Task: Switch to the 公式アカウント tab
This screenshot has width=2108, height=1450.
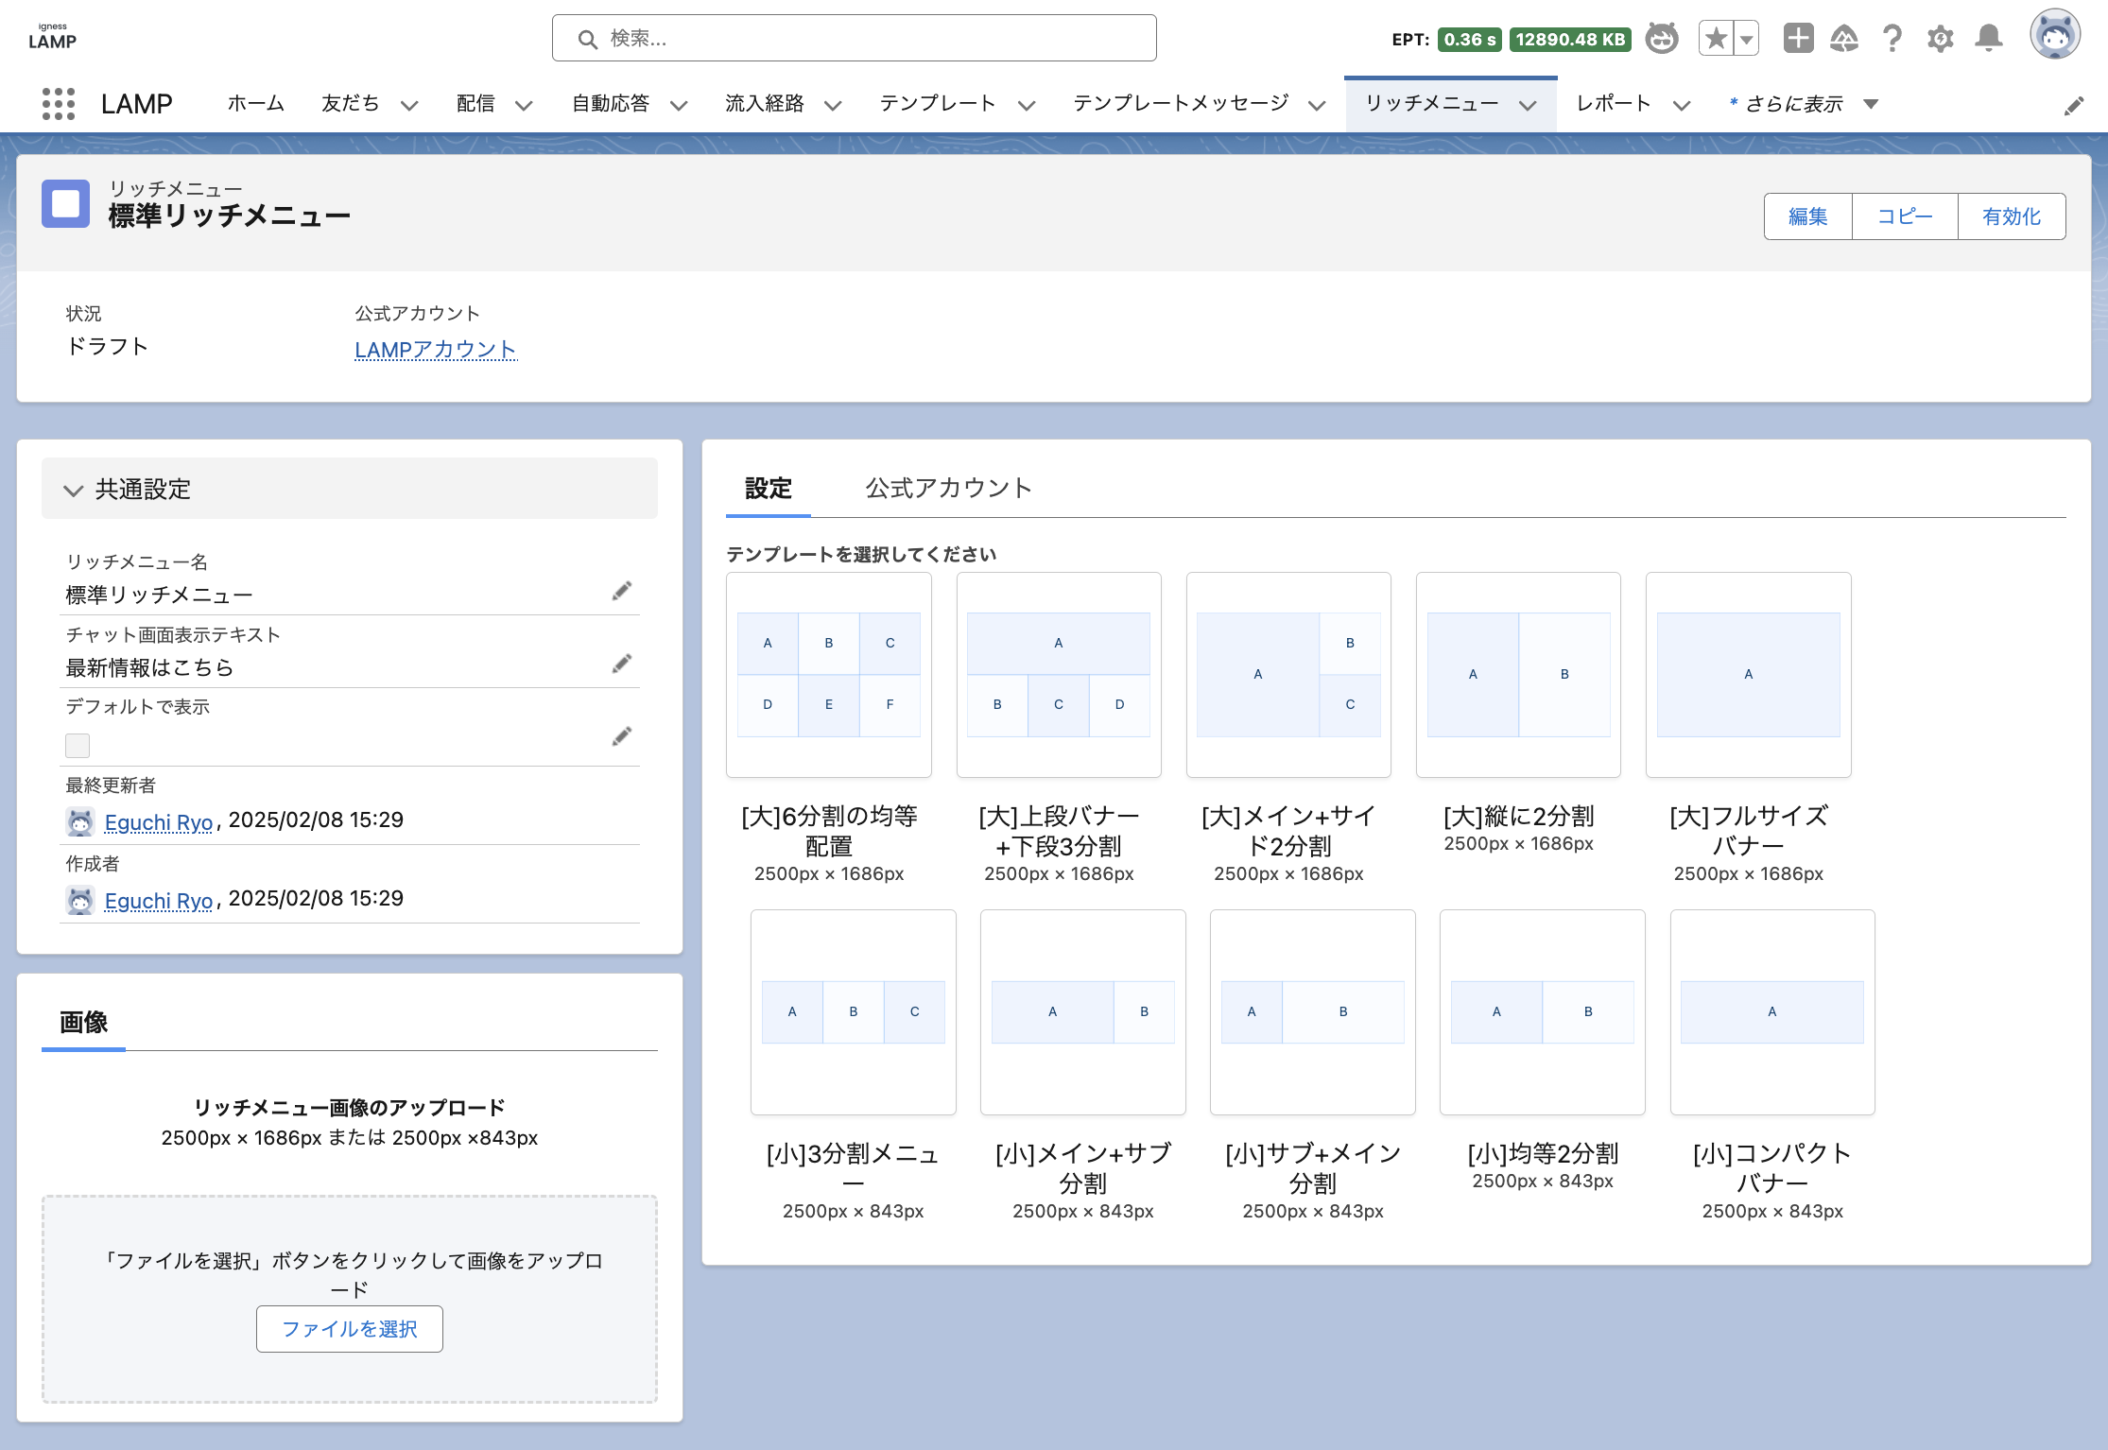Action: tap(948, 489)
